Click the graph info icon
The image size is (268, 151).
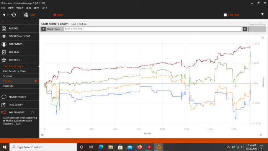click(x=261, y=135)
